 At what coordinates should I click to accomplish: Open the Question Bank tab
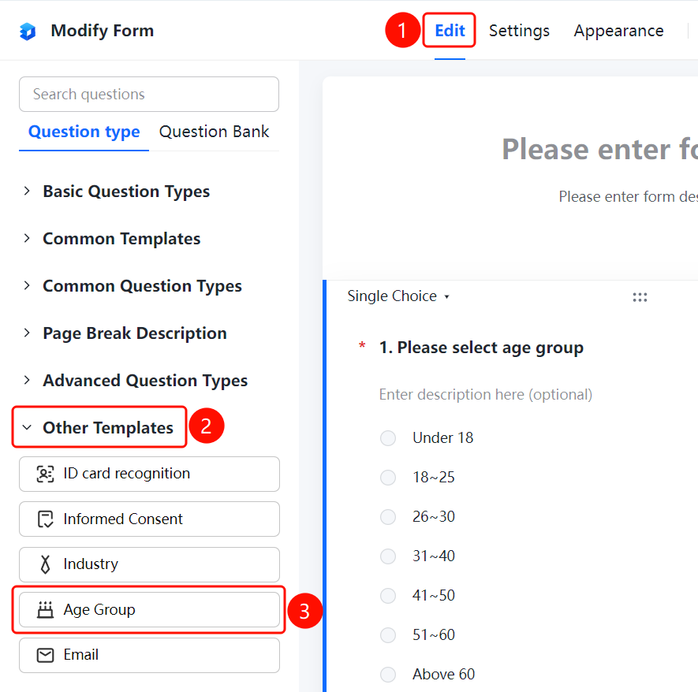(x=214, y=132)
